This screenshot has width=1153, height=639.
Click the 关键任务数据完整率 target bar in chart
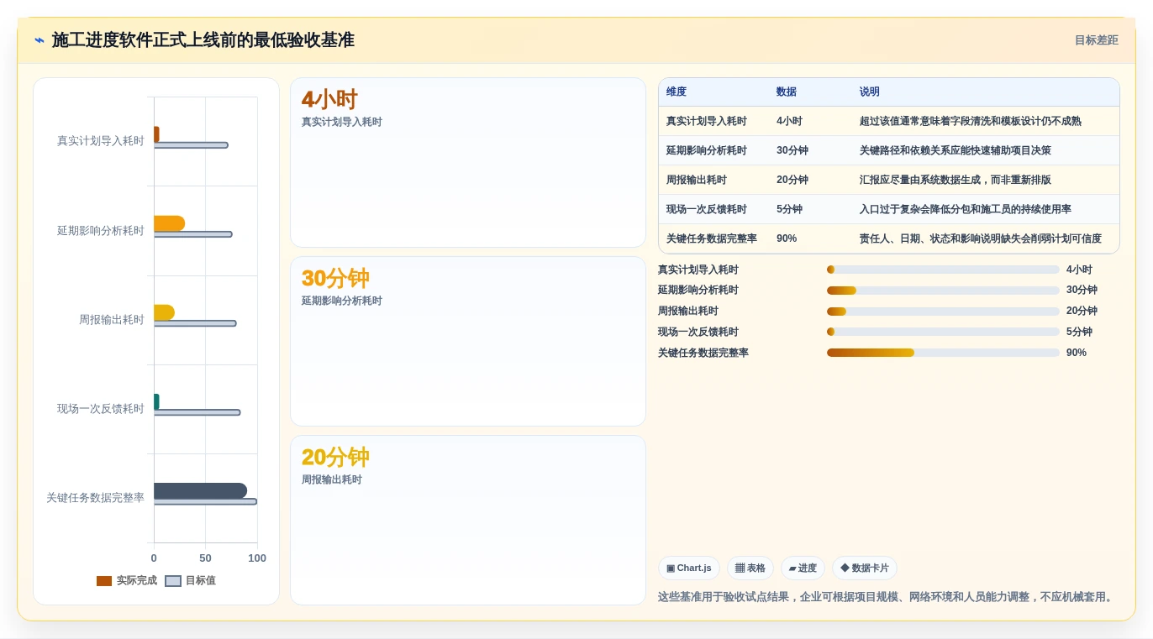coord(205,501)
